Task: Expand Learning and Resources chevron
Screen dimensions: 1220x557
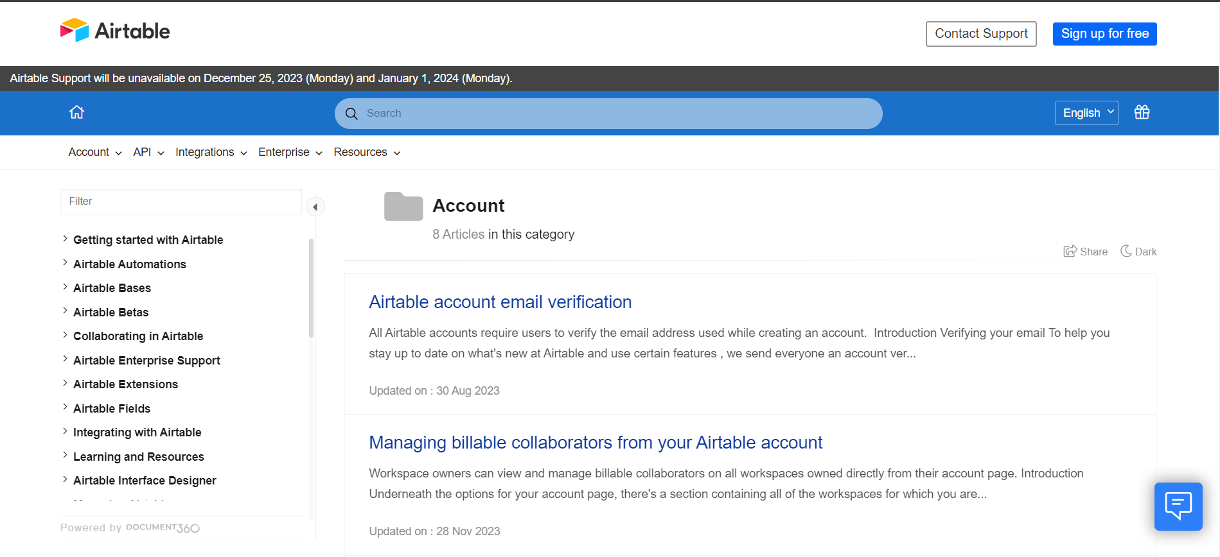Action: 65,456
